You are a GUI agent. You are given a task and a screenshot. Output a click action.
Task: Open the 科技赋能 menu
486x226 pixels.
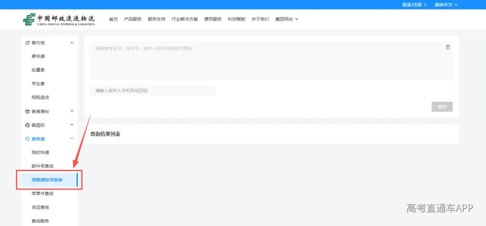click(x=237, y=19)
